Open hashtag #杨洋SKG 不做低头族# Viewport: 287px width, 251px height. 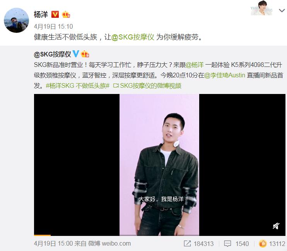[x=78, y=86]
